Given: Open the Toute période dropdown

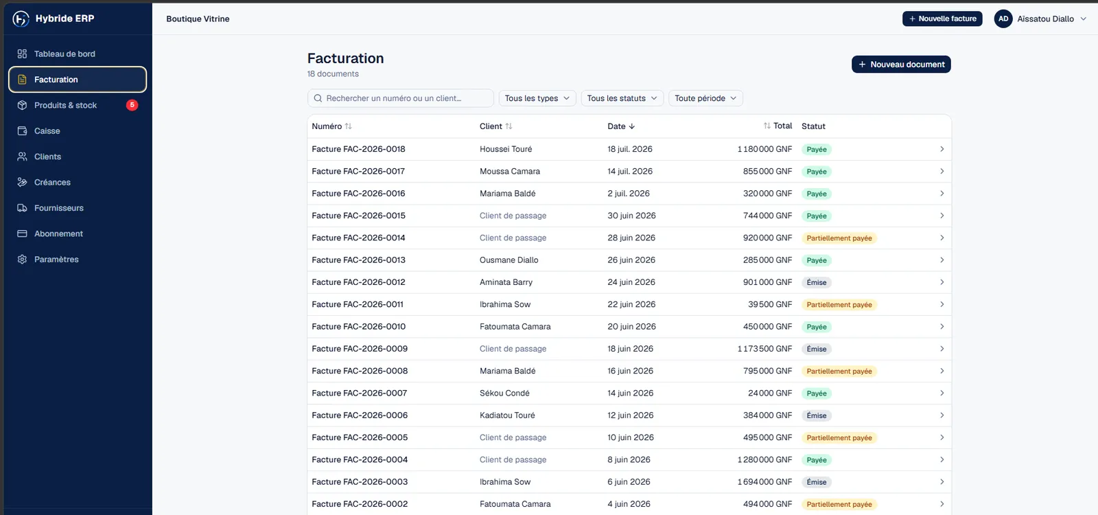Looking at the screenshot, I should [705, 98].
